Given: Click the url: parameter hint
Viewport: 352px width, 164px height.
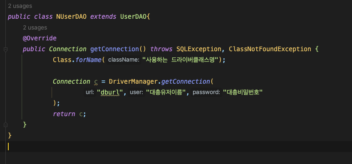Looking at the screenshot, I should (x=90, y=92).
